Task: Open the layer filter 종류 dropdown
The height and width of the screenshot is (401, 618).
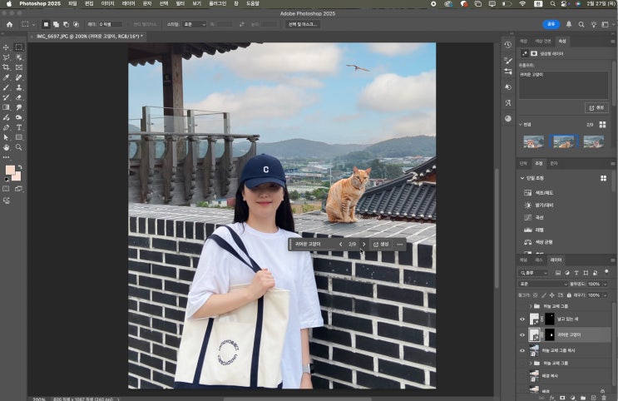Action: 534,273
